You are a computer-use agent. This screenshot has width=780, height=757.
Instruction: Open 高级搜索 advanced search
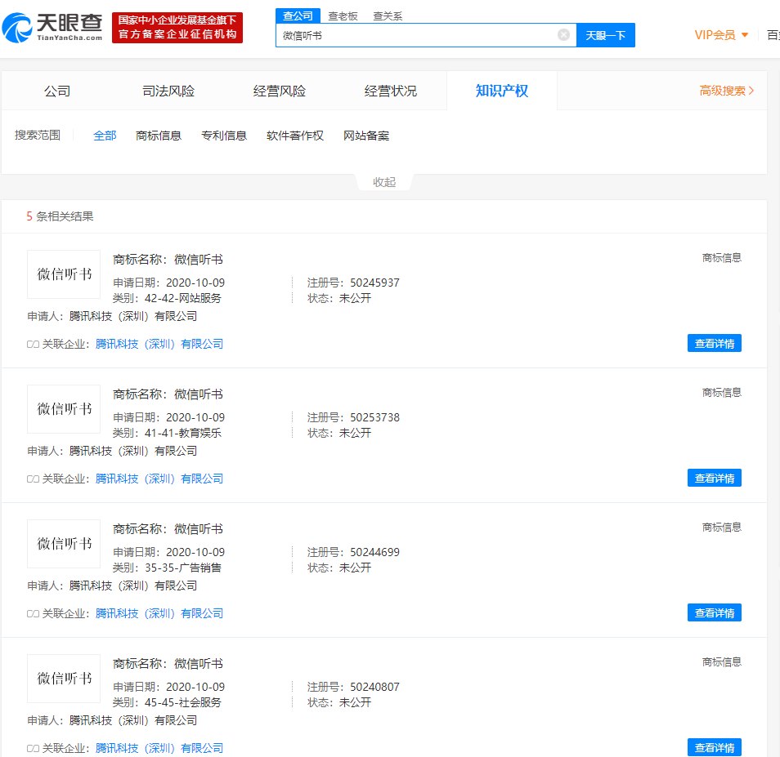coord(726,91)
